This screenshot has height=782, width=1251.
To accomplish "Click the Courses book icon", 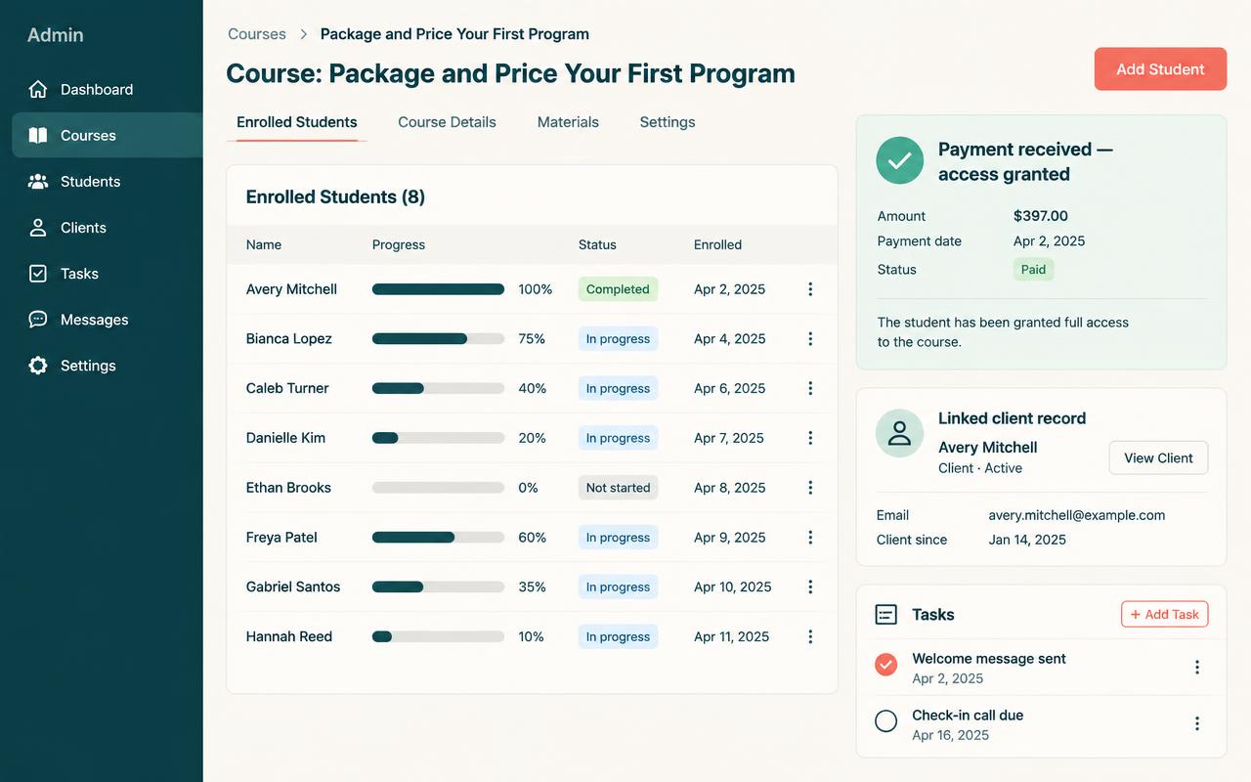I will coord(38,135).
